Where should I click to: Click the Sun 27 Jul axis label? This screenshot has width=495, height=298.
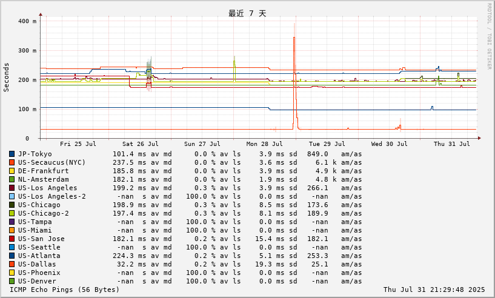202,144
